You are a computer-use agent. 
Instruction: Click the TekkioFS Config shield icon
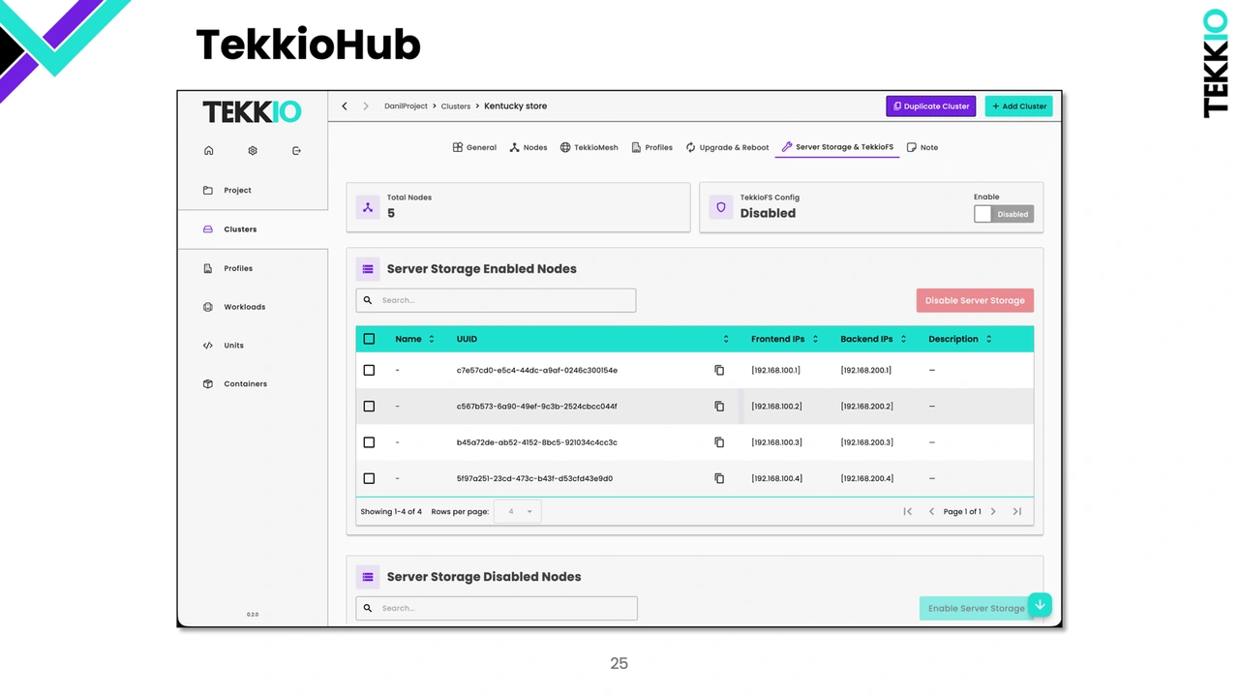pyautogui.click(x=720, y=206)
